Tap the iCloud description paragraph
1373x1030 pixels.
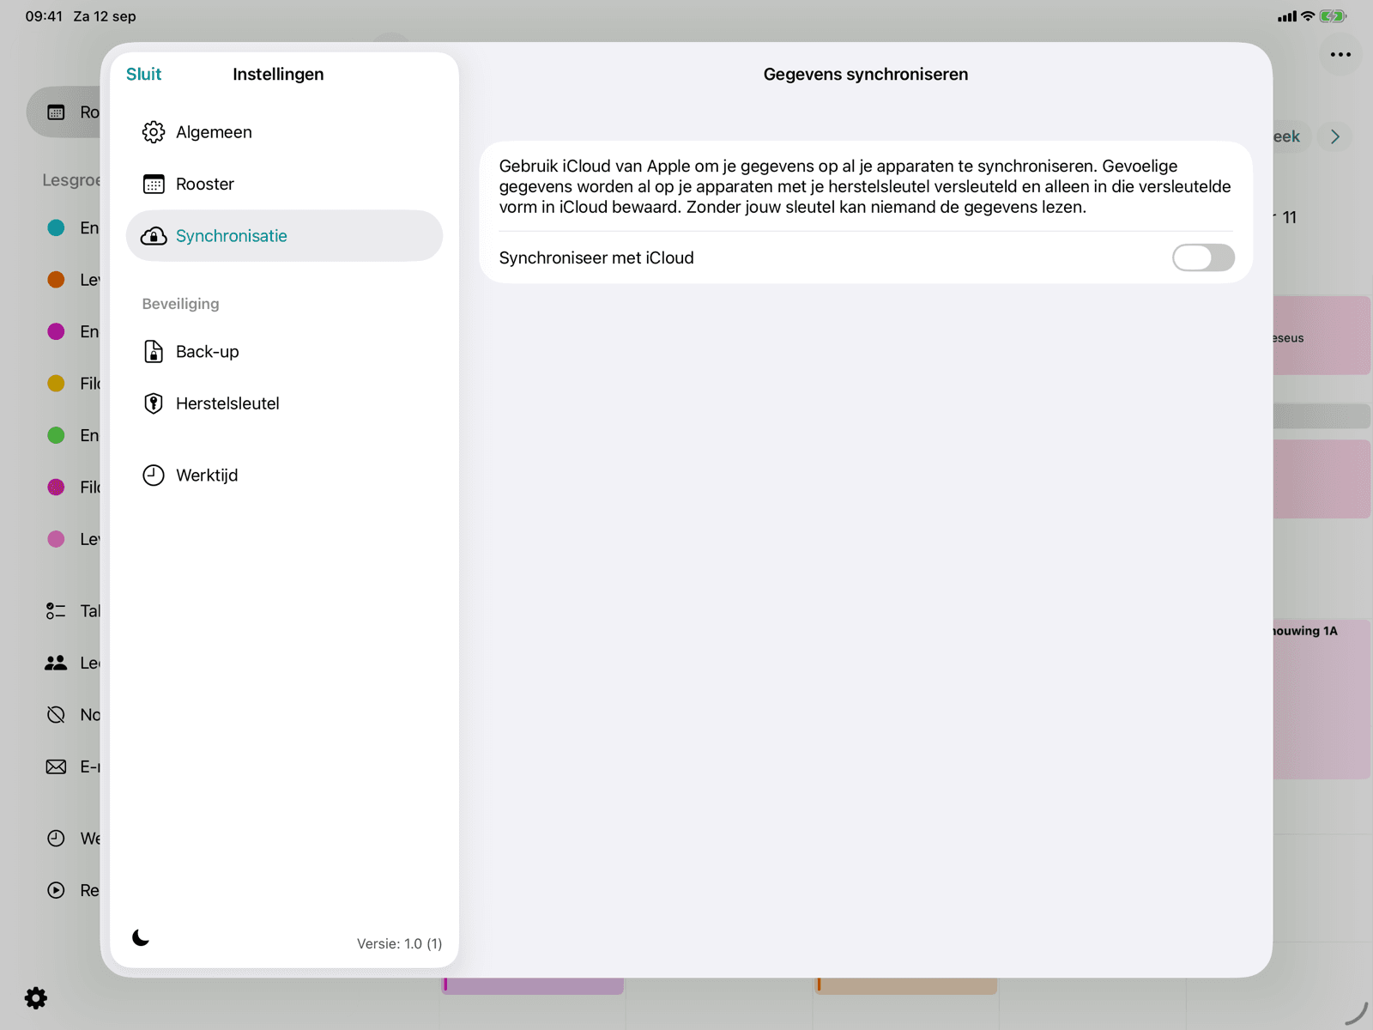[x=865, y=186]
